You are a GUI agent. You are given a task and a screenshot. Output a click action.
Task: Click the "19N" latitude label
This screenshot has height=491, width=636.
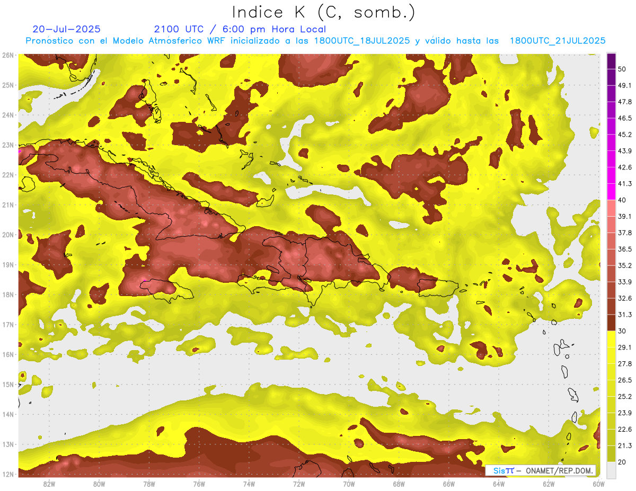[x=8, y=265]
